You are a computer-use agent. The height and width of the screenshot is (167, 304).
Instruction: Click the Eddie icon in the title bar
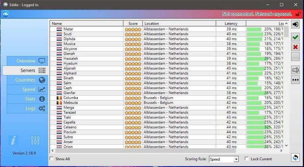click(5, 5)
